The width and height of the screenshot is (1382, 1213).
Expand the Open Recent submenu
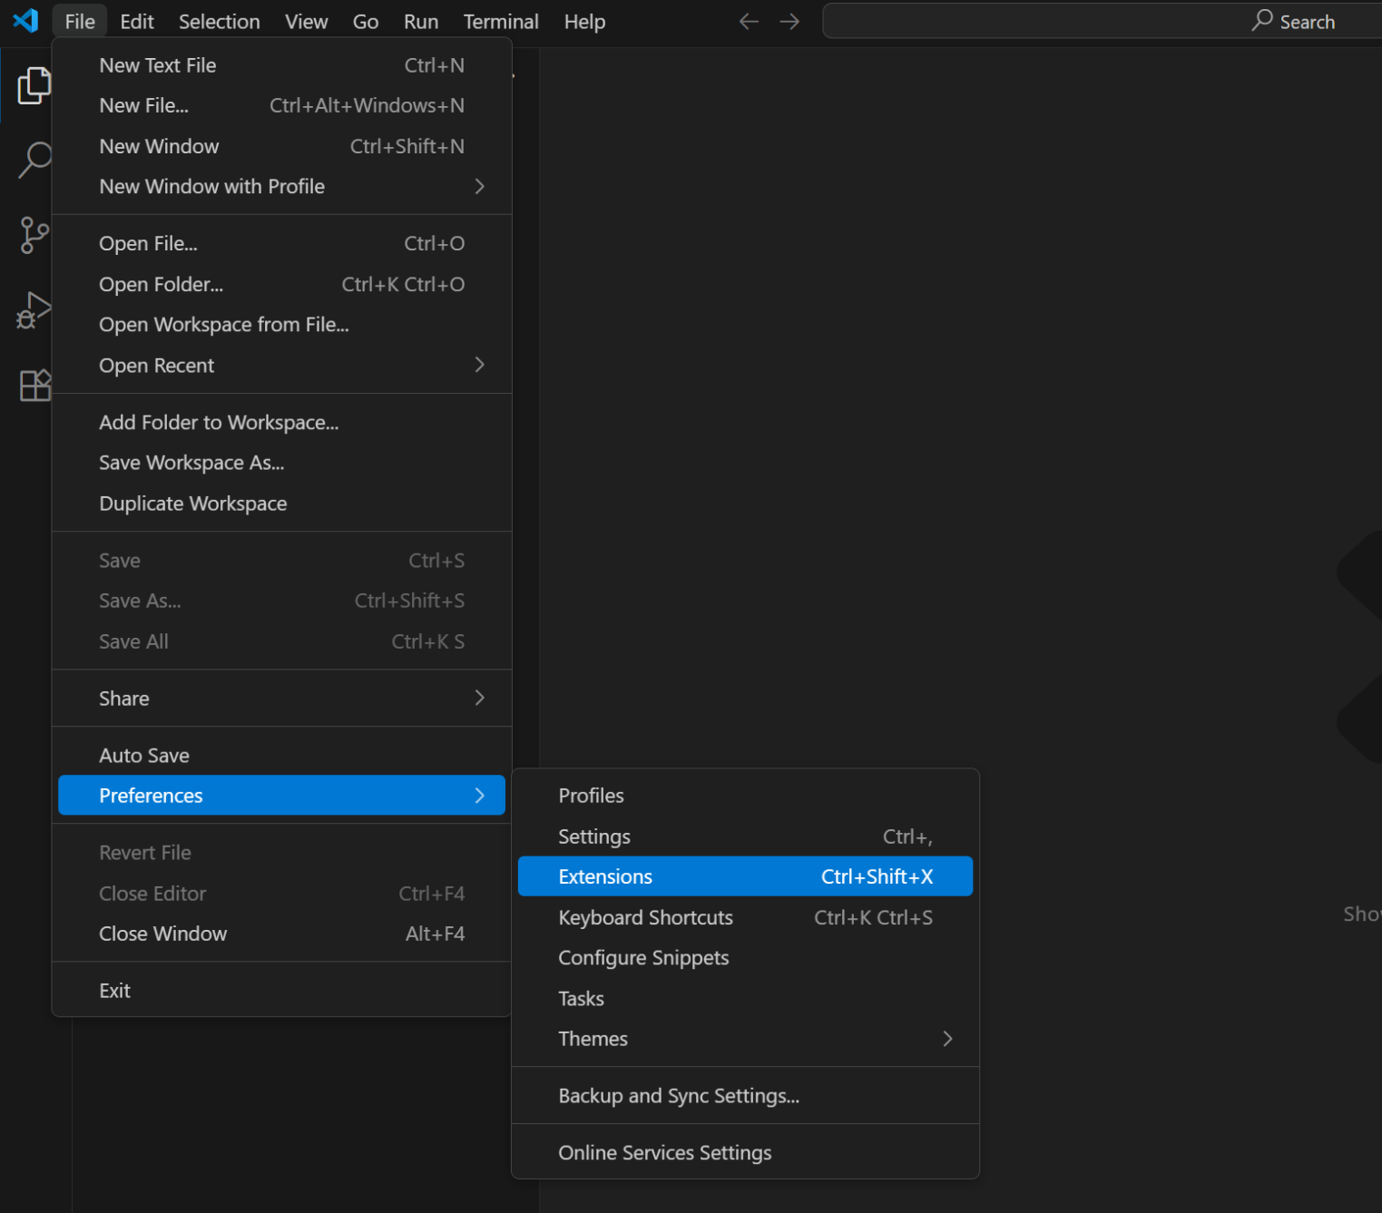point(281,365)
